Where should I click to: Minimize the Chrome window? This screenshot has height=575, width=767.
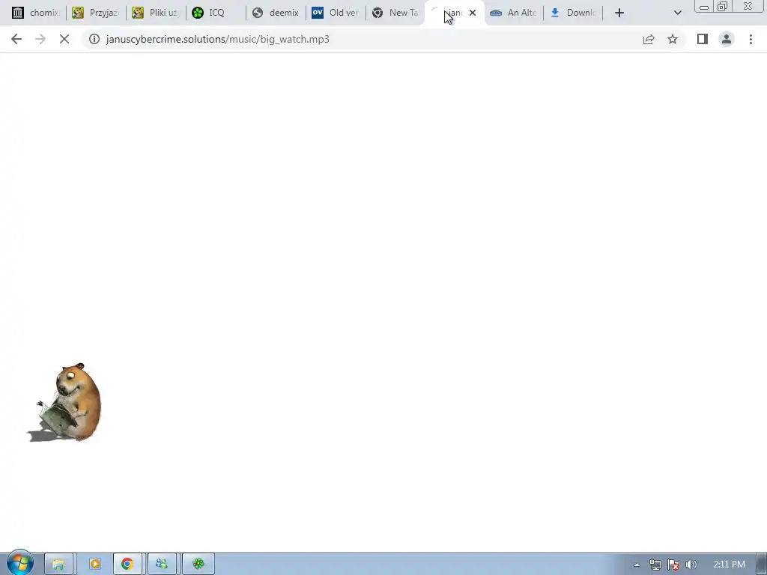coord(704,7)
